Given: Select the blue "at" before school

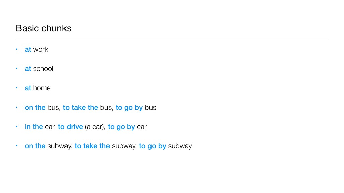Looking at the screenshot, I should [28, 69].
